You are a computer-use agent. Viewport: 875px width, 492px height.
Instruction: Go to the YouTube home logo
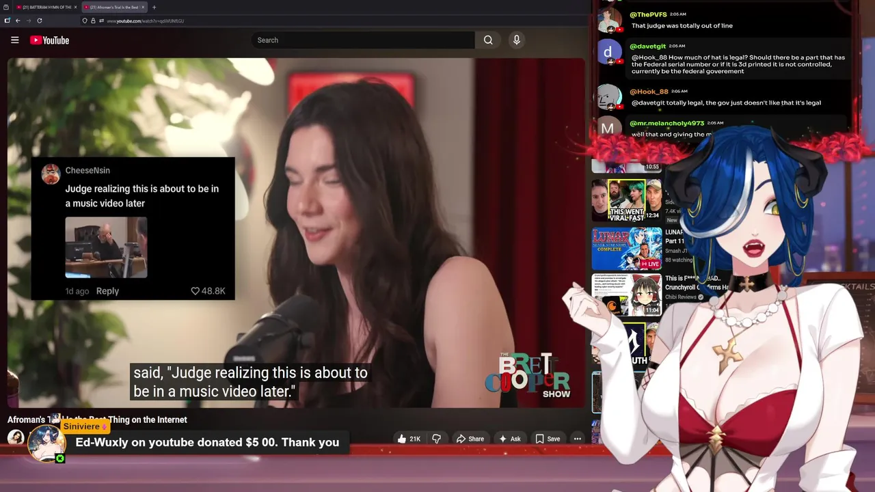[49, 40]
